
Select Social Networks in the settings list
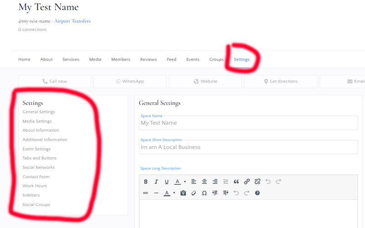pos(39,167)
